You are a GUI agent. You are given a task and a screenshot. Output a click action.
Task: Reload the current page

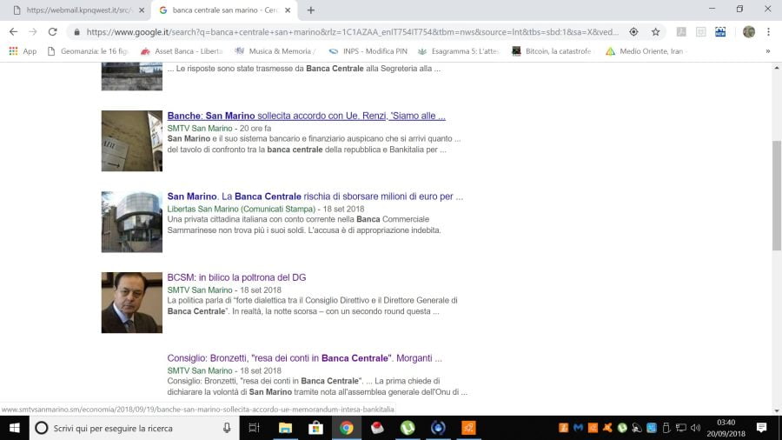52,32
